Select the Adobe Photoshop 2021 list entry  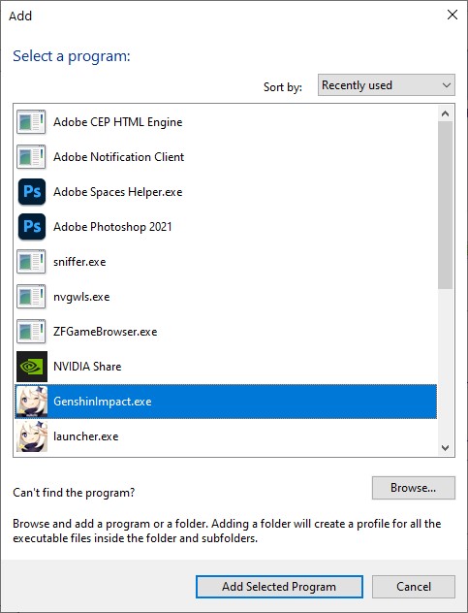226,227
